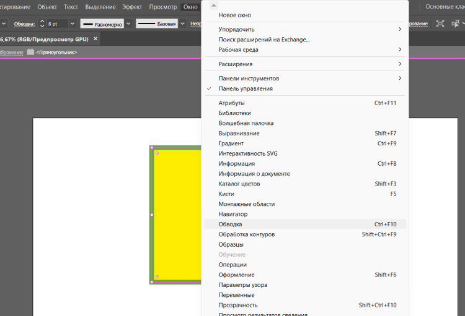This screenshot has height=316, width=465.
Task: Expand the Панели инструментов submenu
Action: (305, 78)
